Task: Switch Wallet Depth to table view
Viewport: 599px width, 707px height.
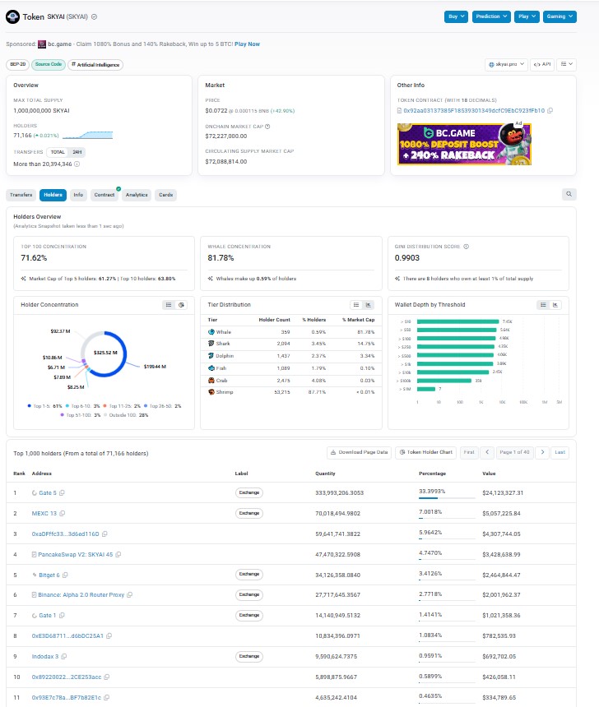Action: (543, 305)
